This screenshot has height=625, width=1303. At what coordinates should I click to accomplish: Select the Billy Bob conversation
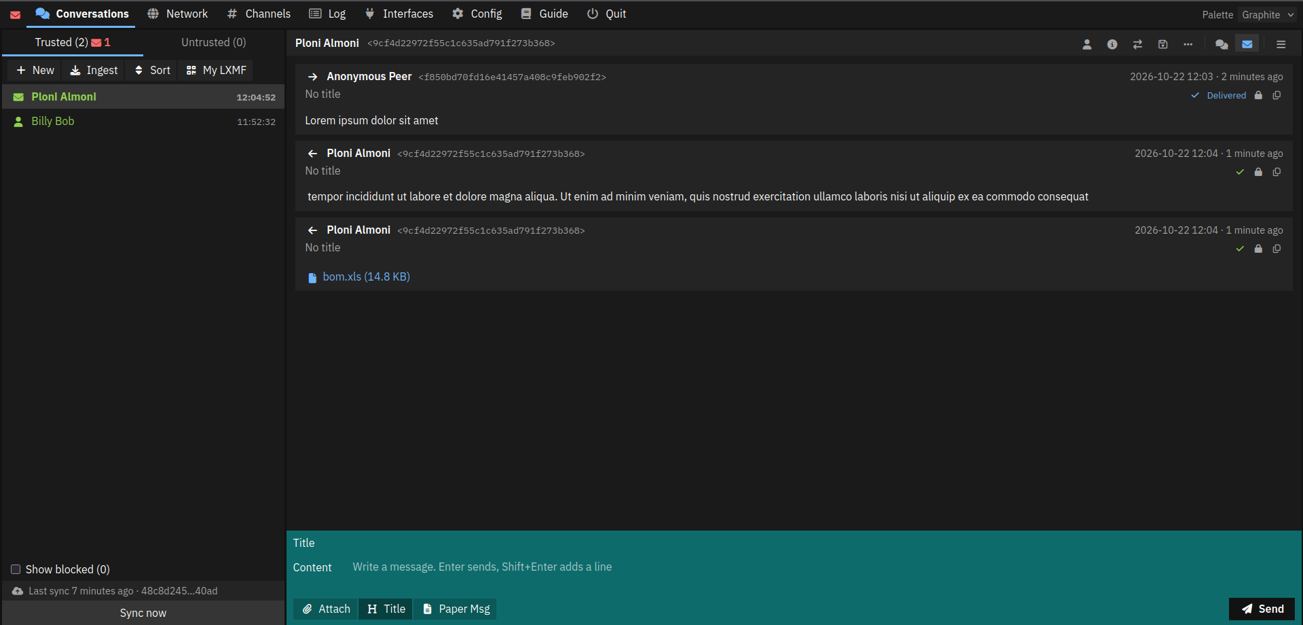tap(143, 121)
